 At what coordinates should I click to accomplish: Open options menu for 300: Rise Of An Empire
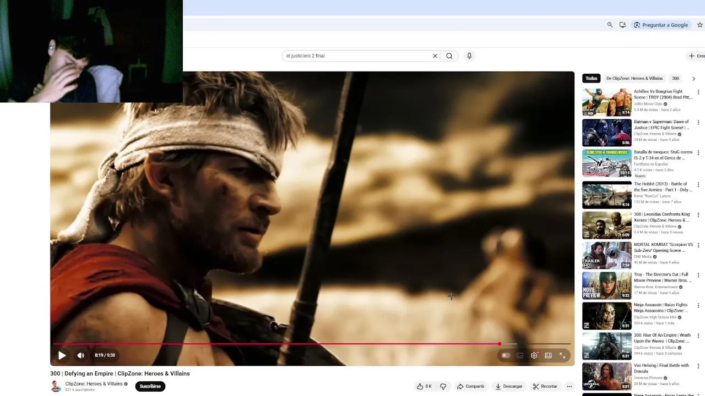[x=698, y=336]
